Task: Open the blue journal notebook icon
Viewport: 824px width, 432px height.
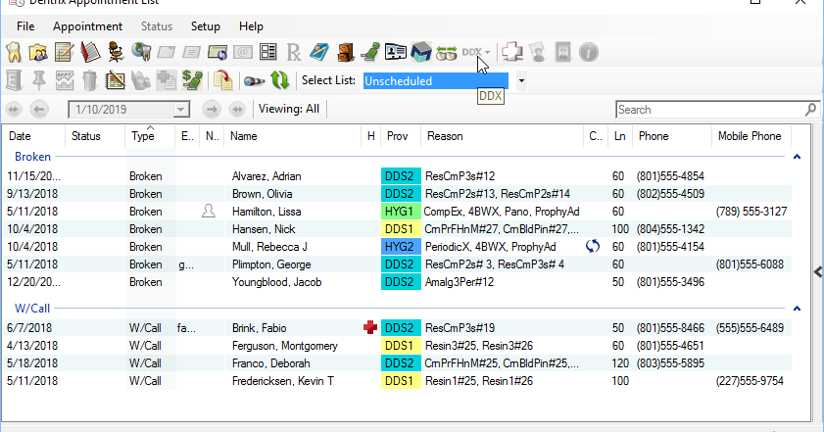Action: coord(319,52)
